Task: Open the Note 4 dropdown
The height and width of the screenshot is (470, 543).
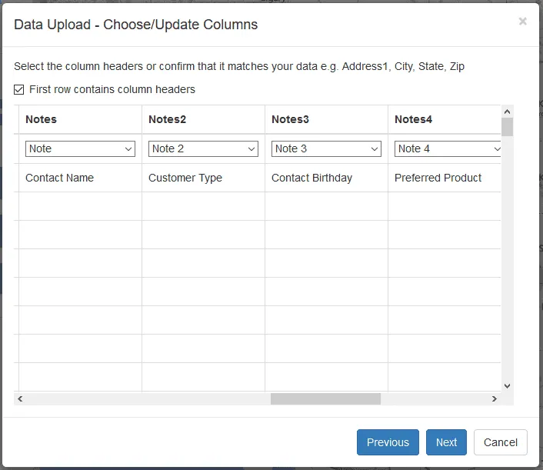Action: point(448,148)
